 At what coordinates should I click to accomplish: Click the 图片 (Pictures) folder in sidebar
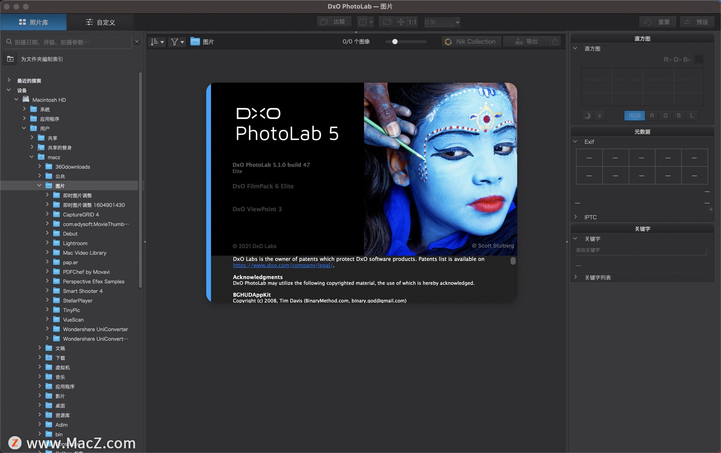60,185
